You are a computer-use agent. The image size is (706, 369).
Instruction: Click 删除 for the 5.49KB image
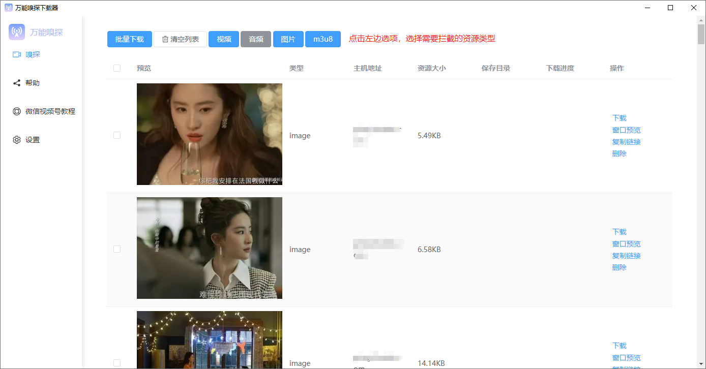tap(620, 153)
